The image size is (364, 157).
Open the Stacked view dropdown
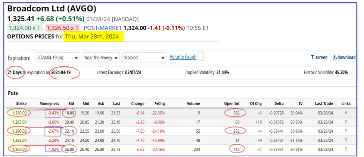point(144,58)
